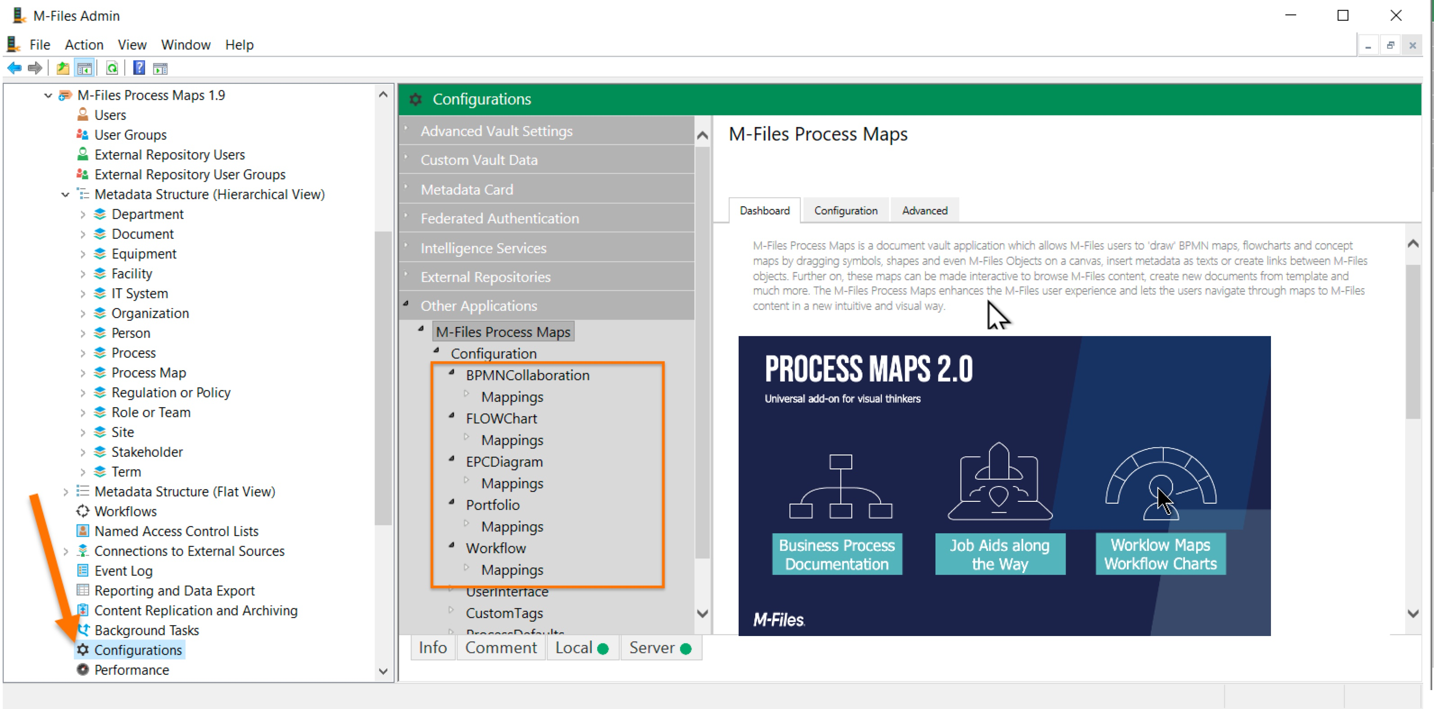Viewport: 1434px width, 709px height.
Task: Toggle the Show/Hide Console Tree toolbar button
Action: pyautogui.click(x=85, y=68)
